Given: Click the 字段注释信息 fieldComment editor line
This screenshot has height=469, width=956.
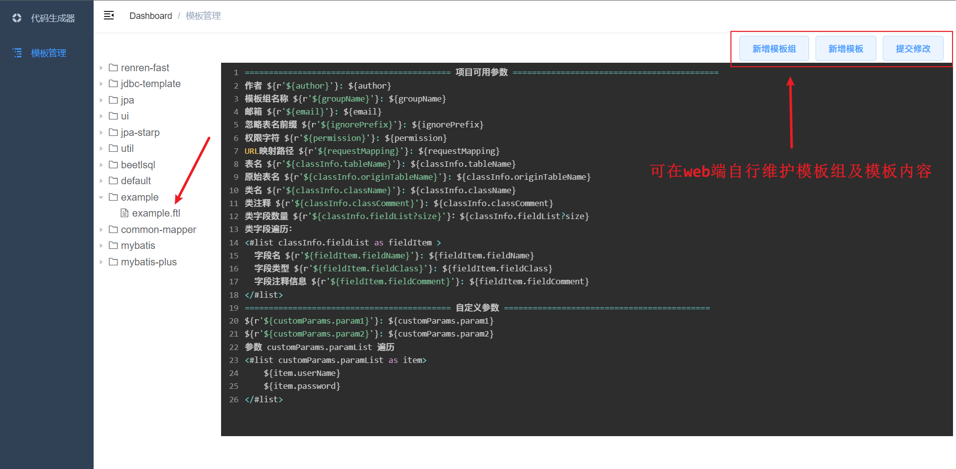Looking at the screenshot, I should click(422, 281).
